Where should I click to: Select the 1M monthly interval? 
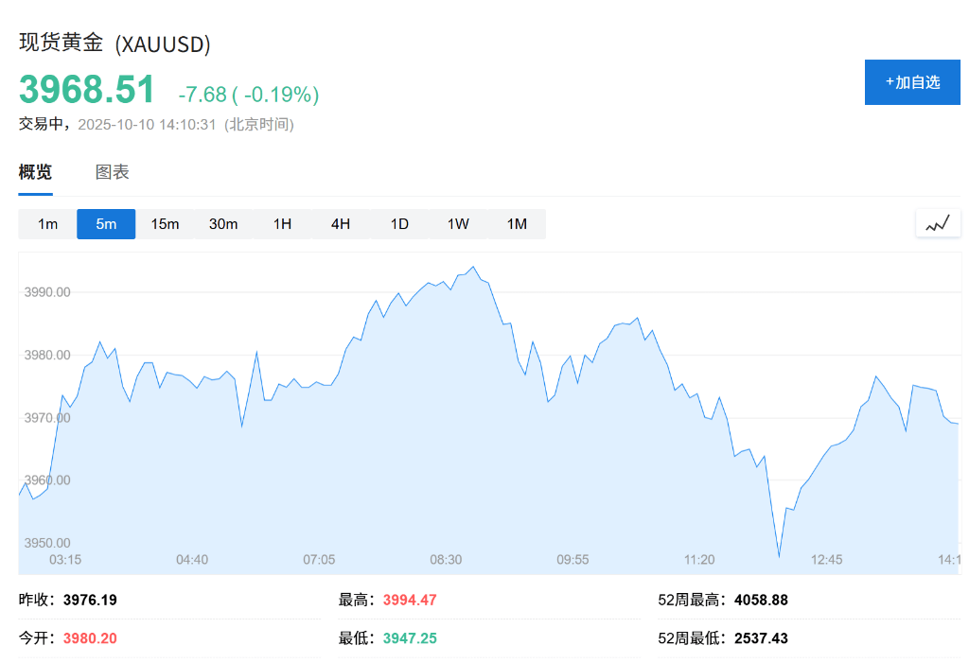[x=517, y=224]
